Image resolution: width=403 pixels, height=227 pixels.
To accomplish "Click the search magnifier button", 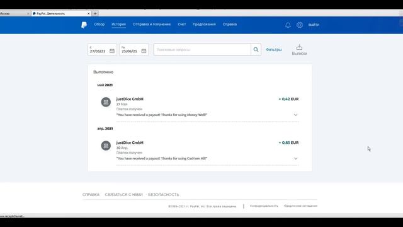I will click(256, 49).
